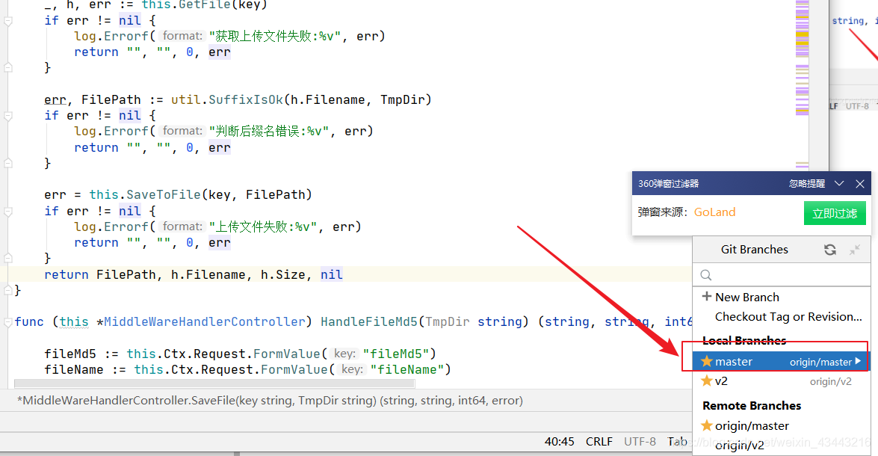Click the error stripe markers at editor right

(x=803, y=84)
